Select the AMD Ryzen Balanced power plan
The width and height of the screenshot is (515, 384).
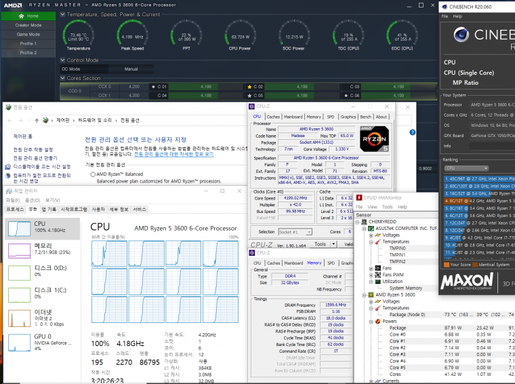[93, 174]
